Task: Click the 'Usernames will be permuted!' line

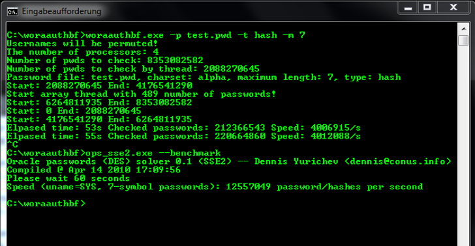Action: pyautogui.click(x=82, y=44)
